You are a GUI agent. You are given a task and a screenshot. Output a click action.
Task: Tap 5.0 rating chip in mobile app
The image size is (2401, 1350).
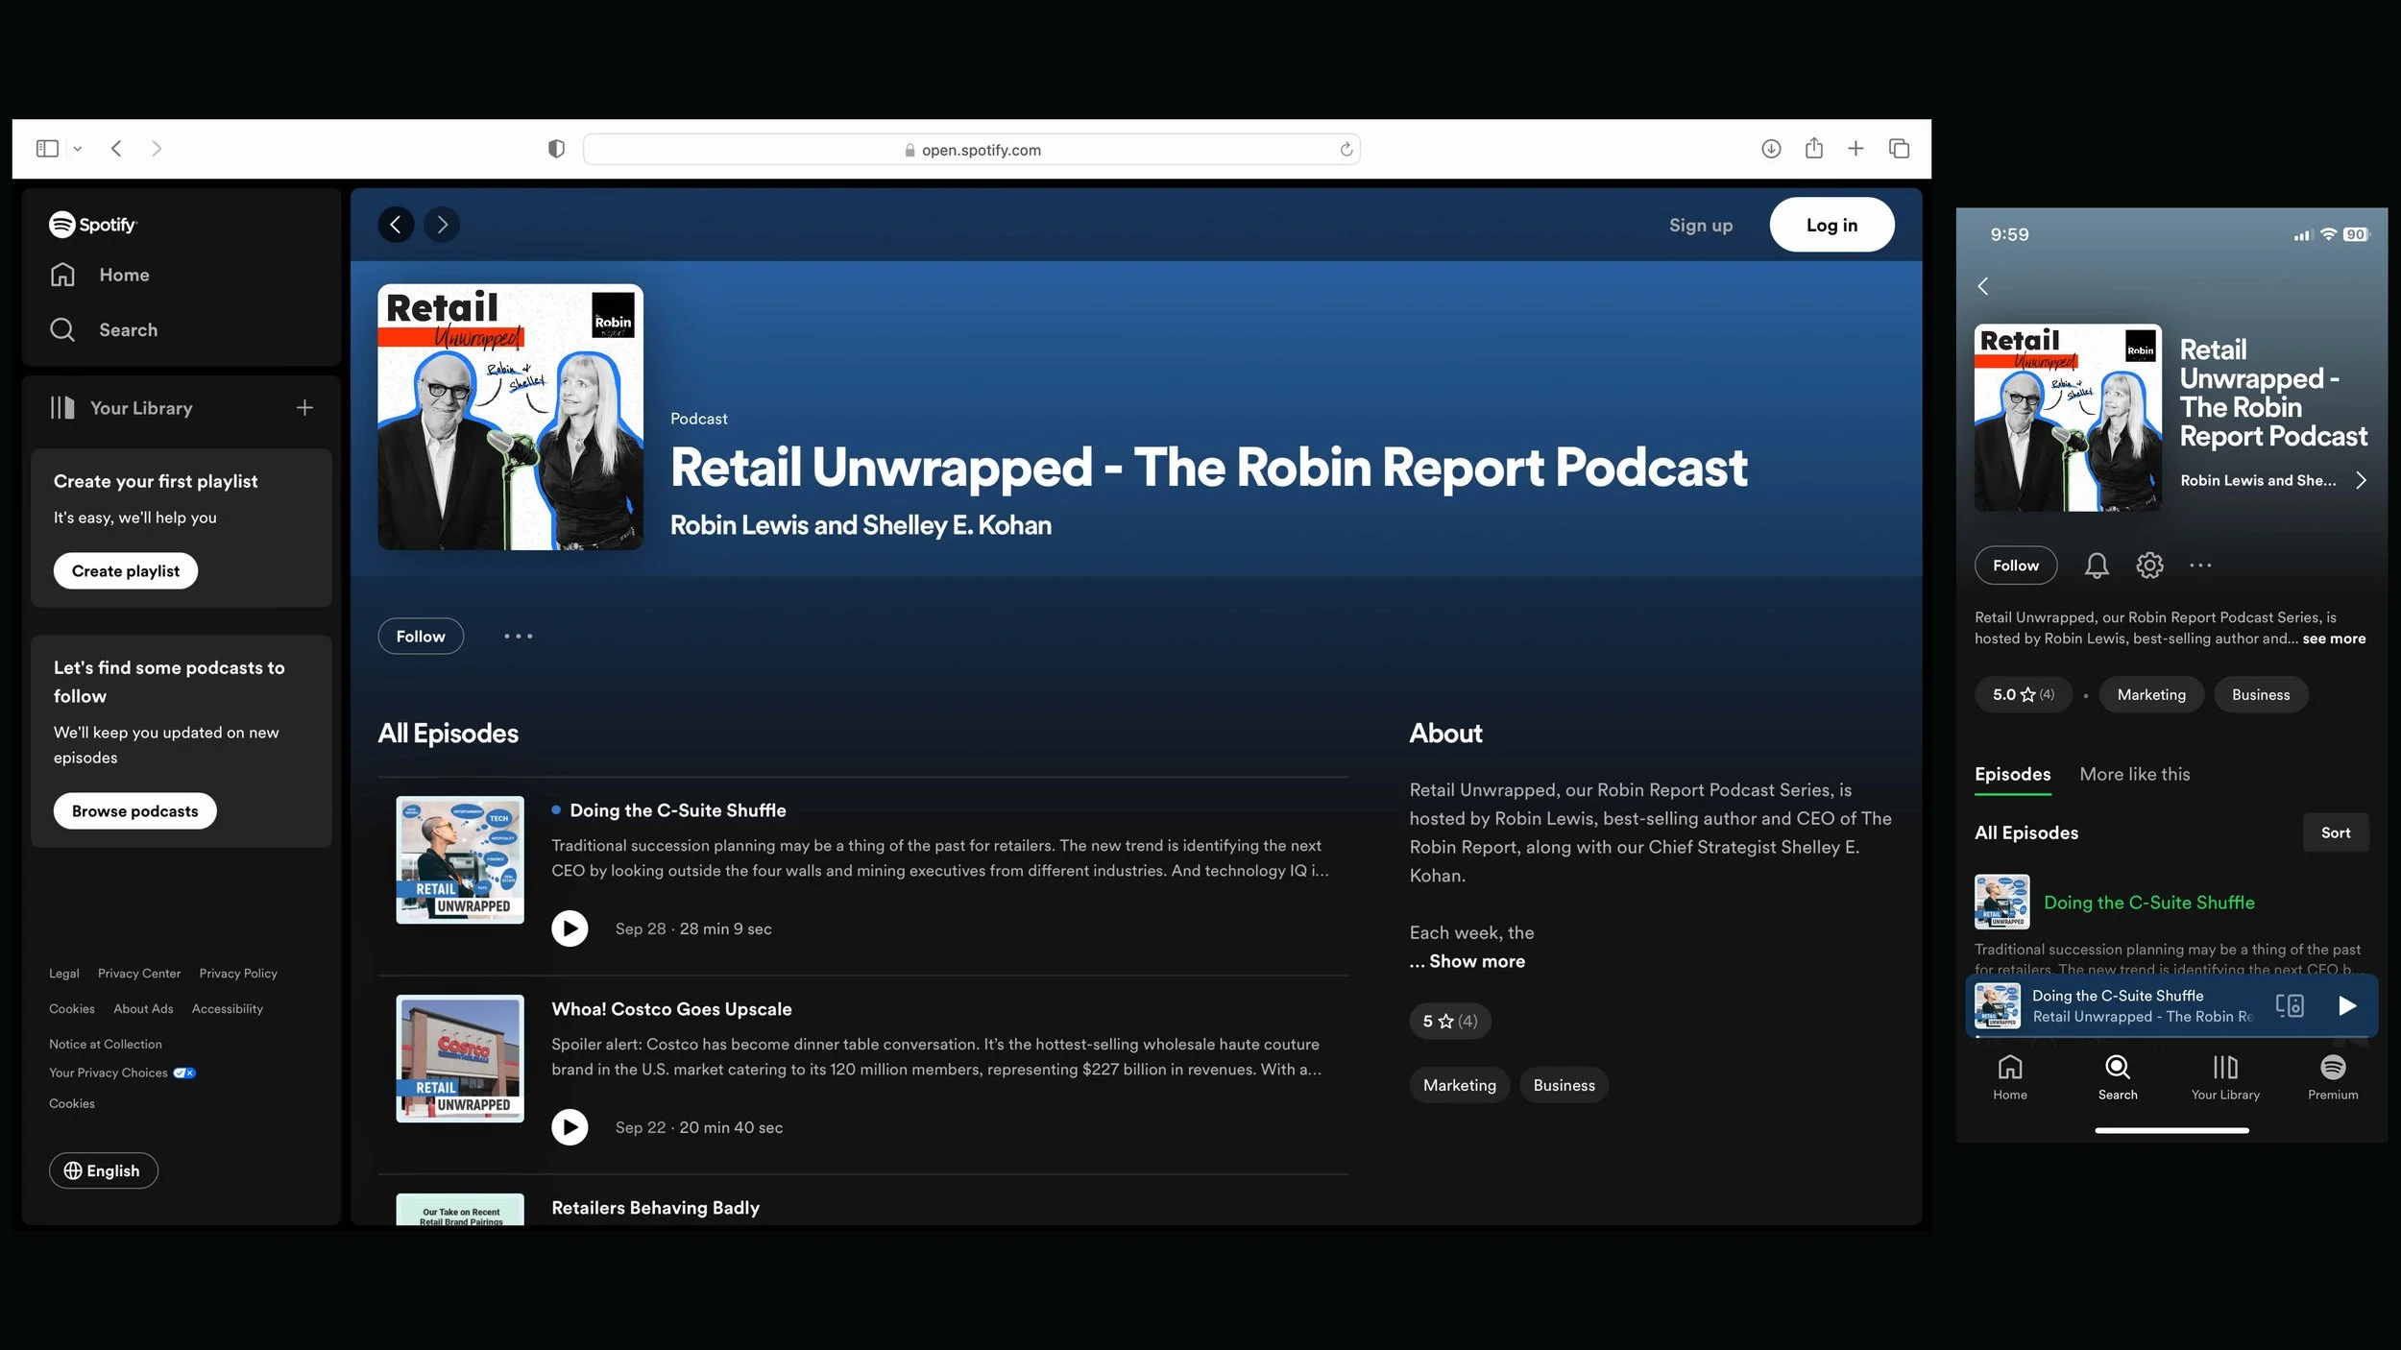click(2024, 695)
